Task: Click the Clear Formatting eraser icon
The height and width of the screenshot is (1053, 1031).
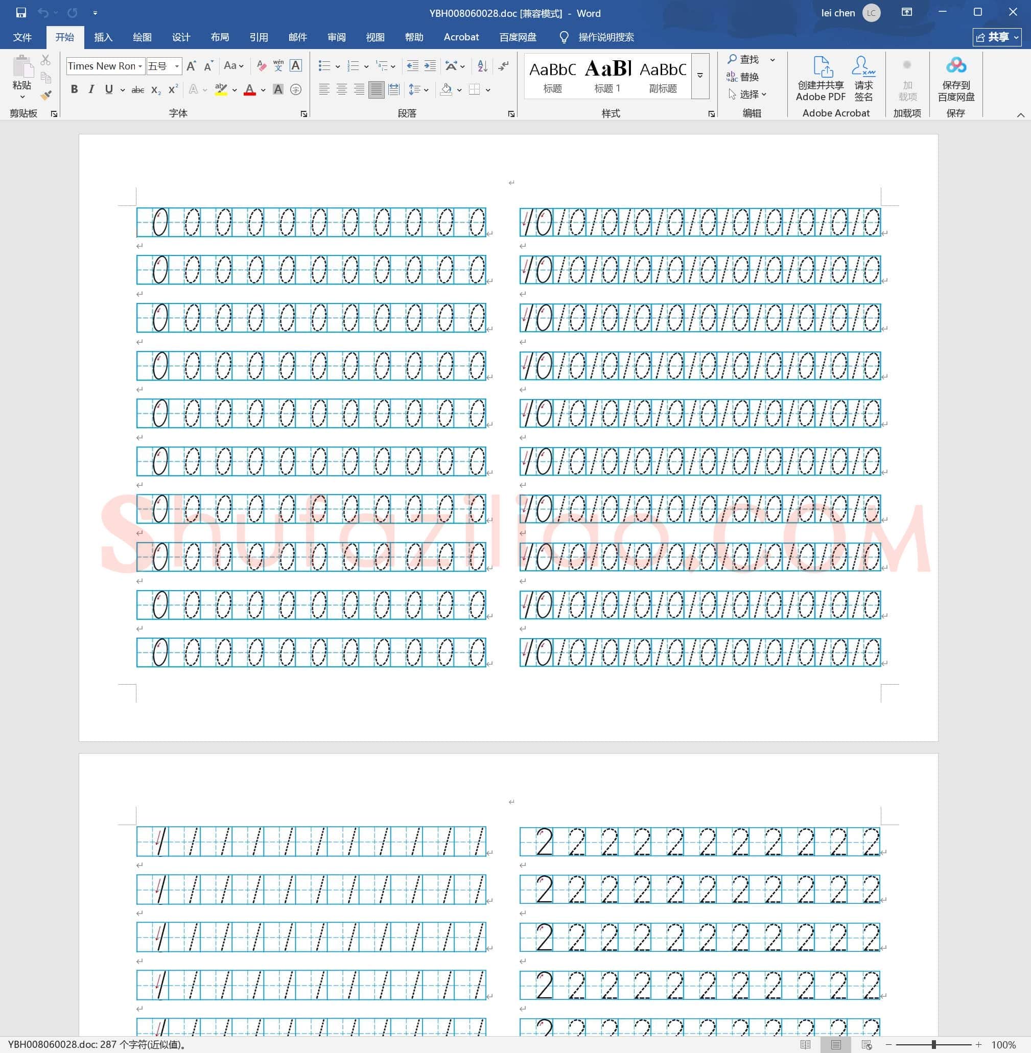Action: click(x=262, y=66)
